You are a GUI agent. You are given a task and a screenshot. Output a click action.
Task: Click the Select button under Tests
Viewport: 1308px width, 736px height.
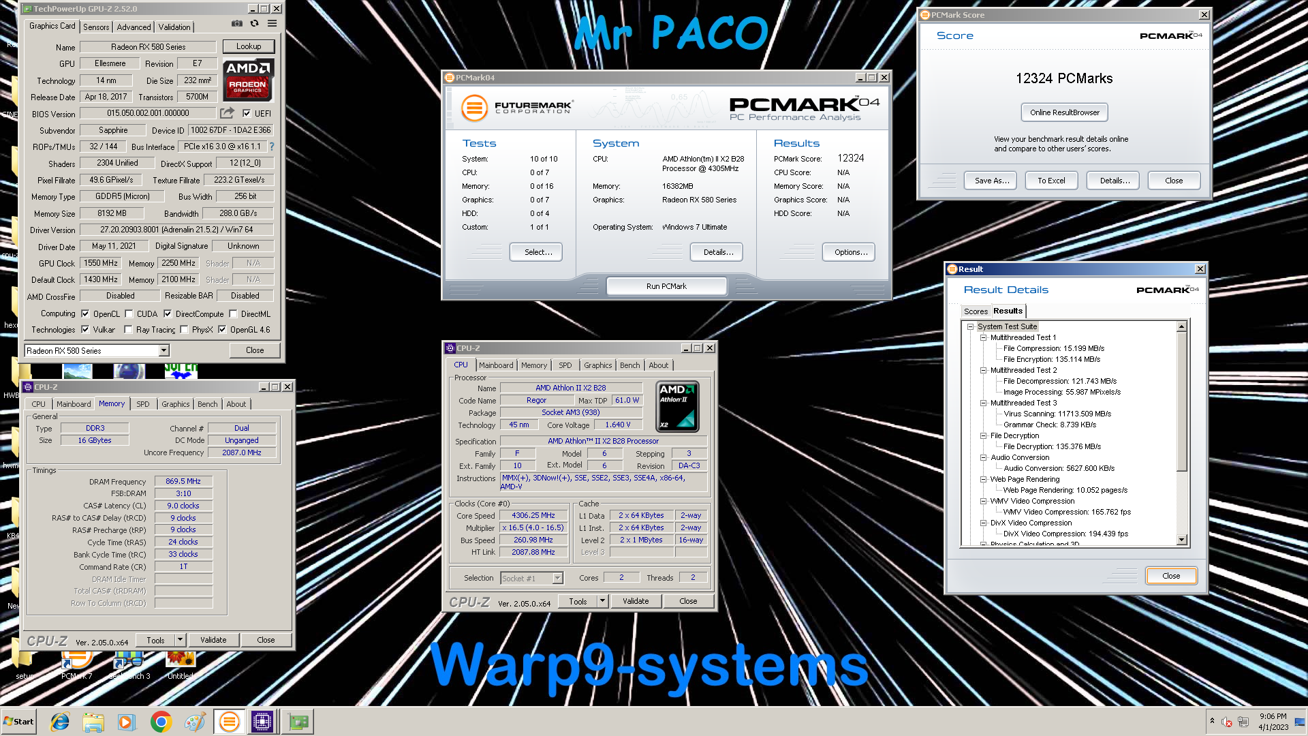pyautogui.click(x=536, y=252)
